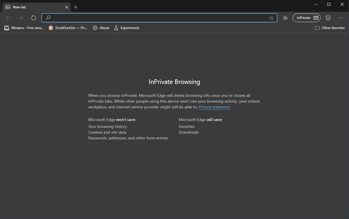Click 'Microsoft Edge will save' label
The height and width of the screenshot is (219, 349).
pyautogui.click(x=200, y=120)
